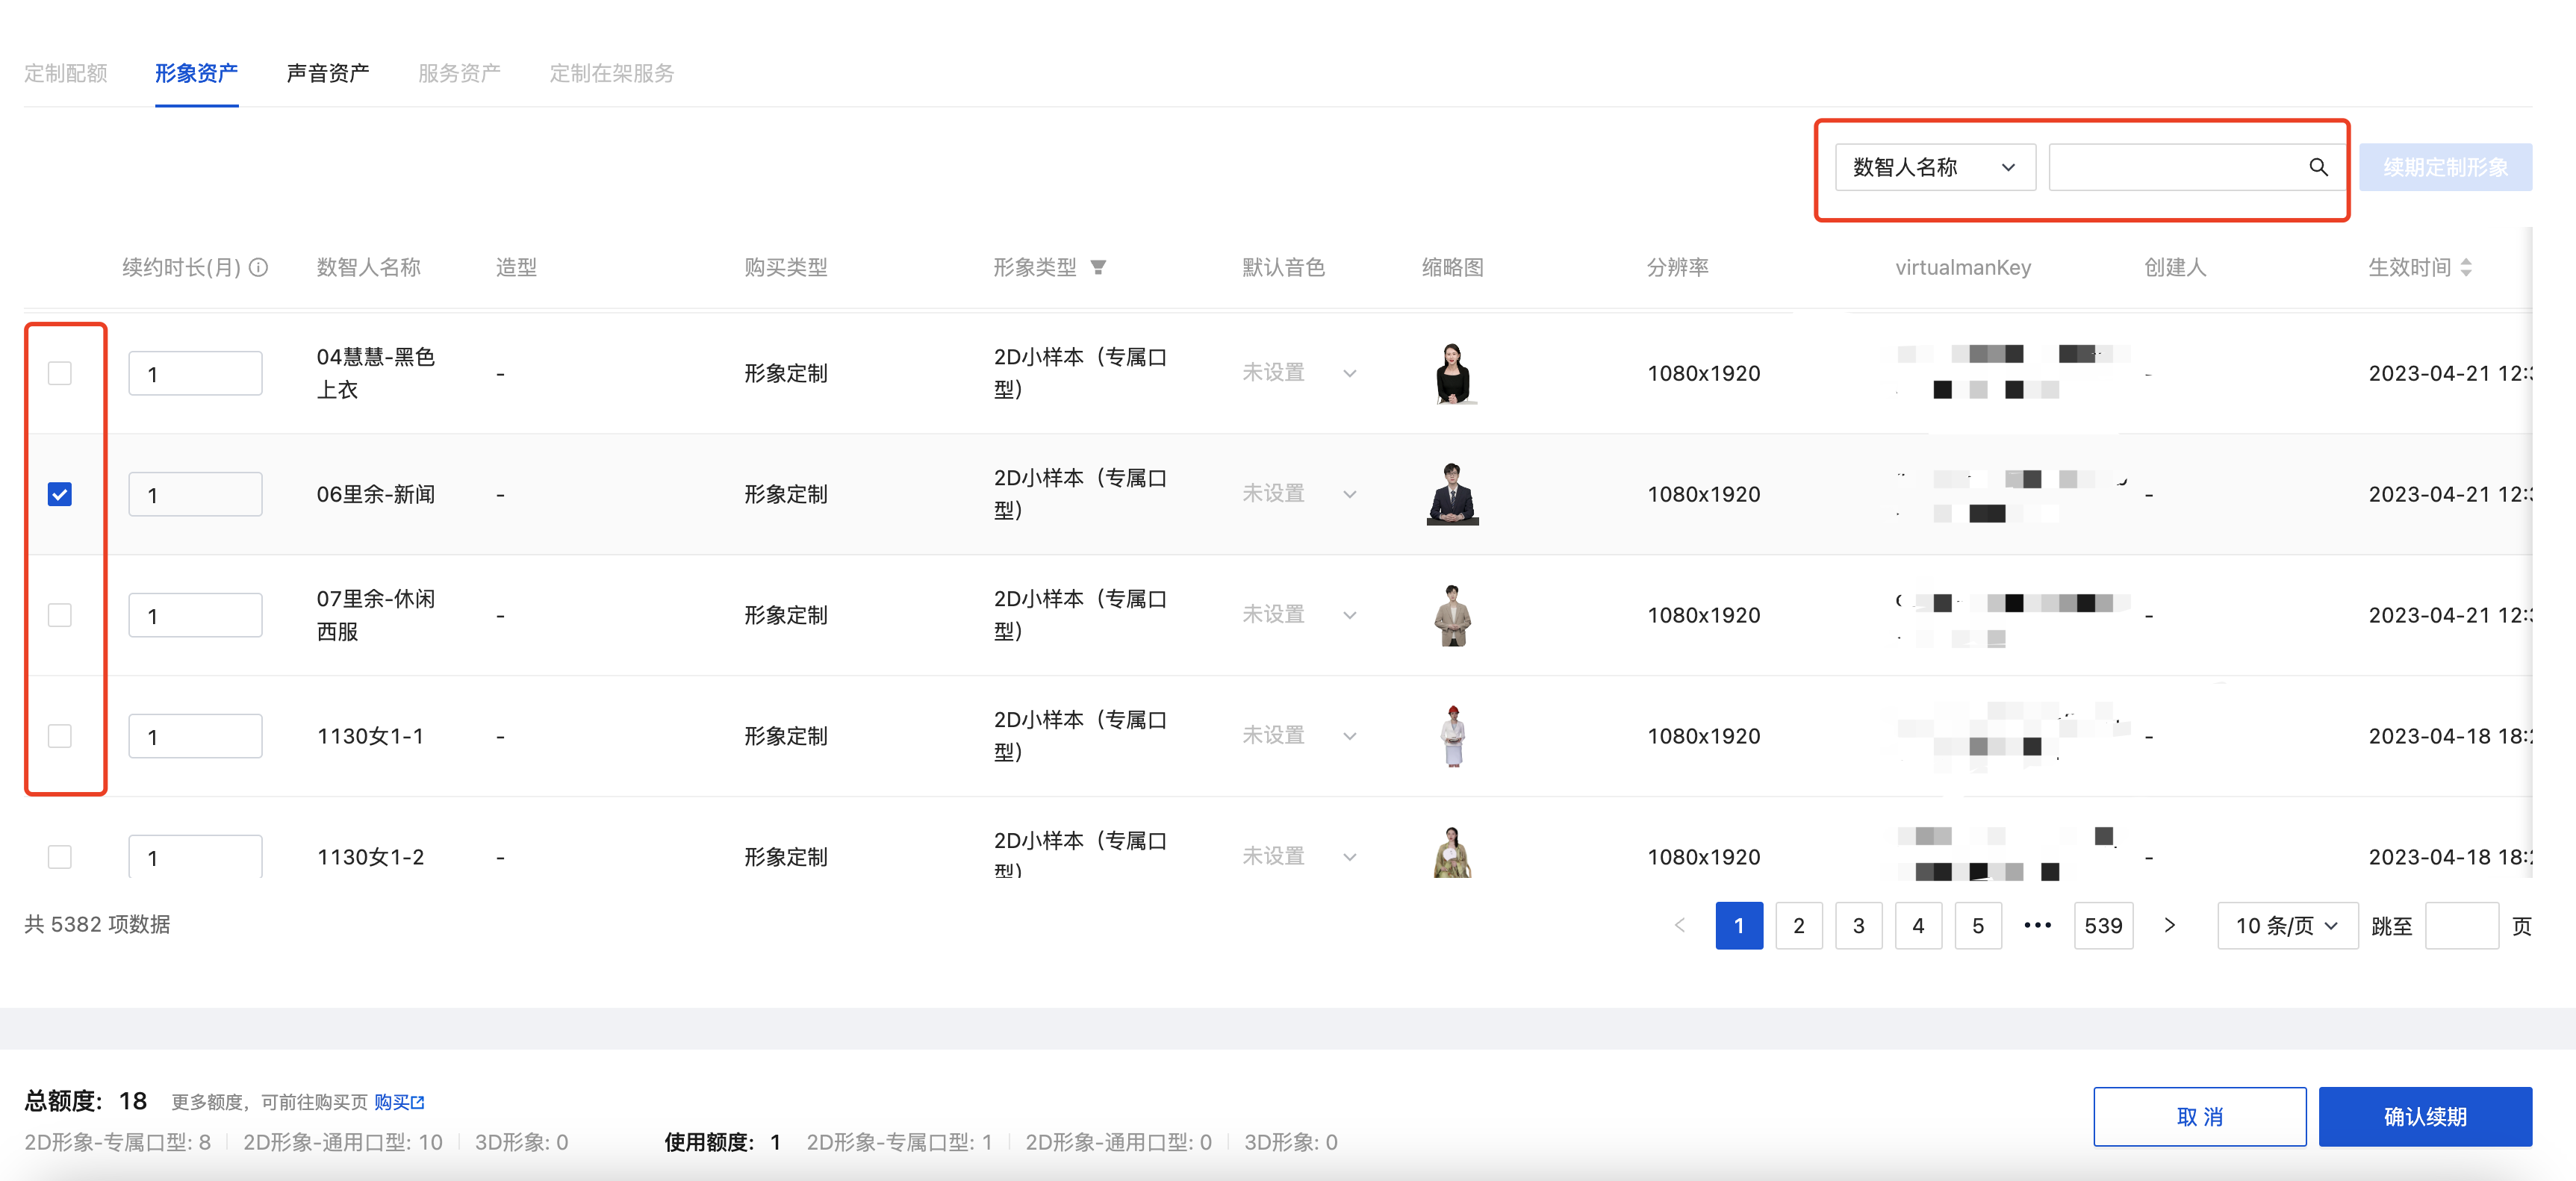The height and width of the screenshot is (1181, 2576).
Task: Uncheck the 06里余-新闻 checkbox
Action: [x=60, y=494]
